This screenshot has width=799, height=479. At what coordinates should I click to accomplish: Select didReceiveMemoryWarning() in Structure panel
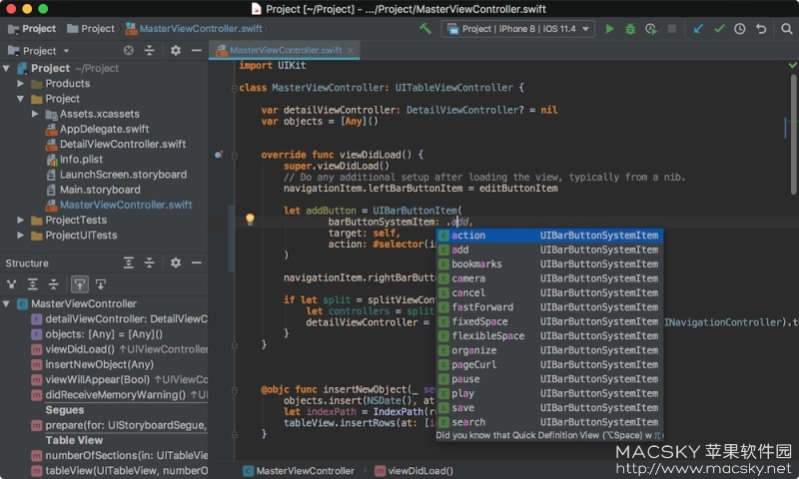click(119, 394)
